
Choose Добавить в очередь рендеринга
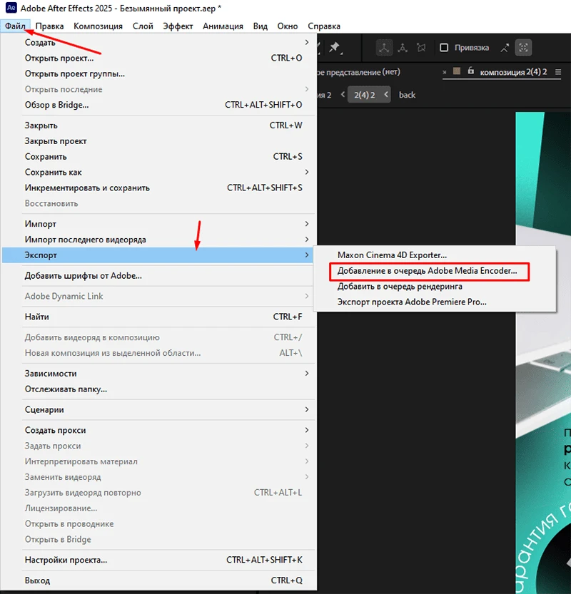pos(435,287)
